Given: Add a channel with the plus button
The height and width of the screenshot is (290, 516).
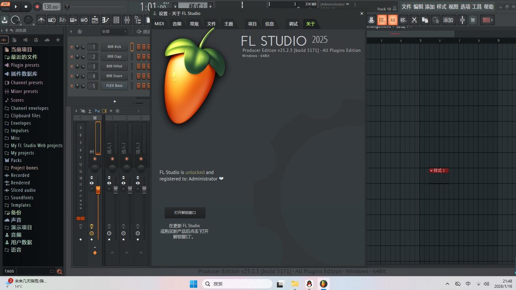Looking at the screenshot, I should tap(114, 101).
